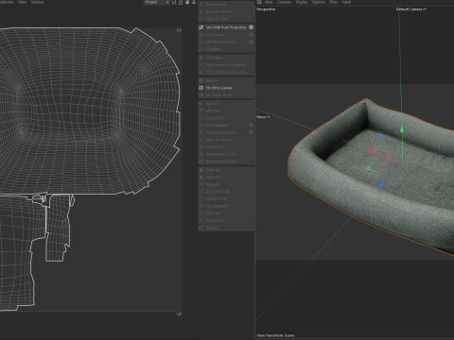The width and height of the screenshot is (454, 340).
Task: Click the Perspective viewport label
Action: coord(266,9)
